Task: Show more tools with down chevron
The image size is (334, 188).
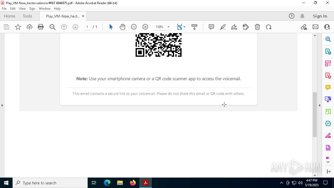Action: point(328,162)
